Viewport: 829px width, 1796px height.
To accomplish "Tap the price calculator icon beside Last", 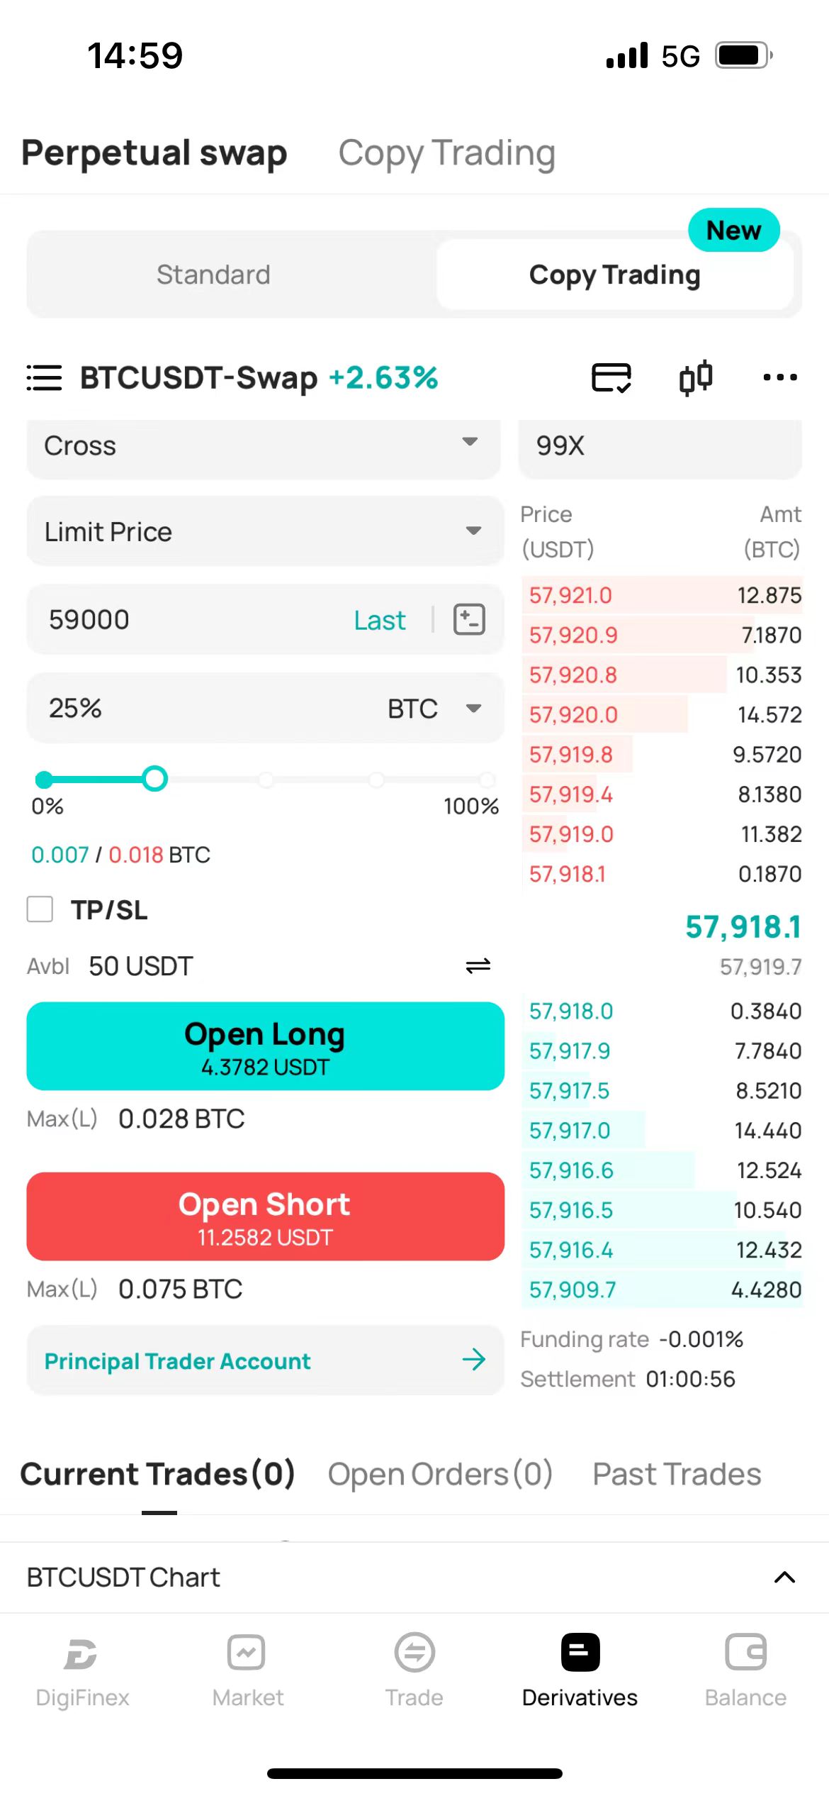I will pos(469,619).
